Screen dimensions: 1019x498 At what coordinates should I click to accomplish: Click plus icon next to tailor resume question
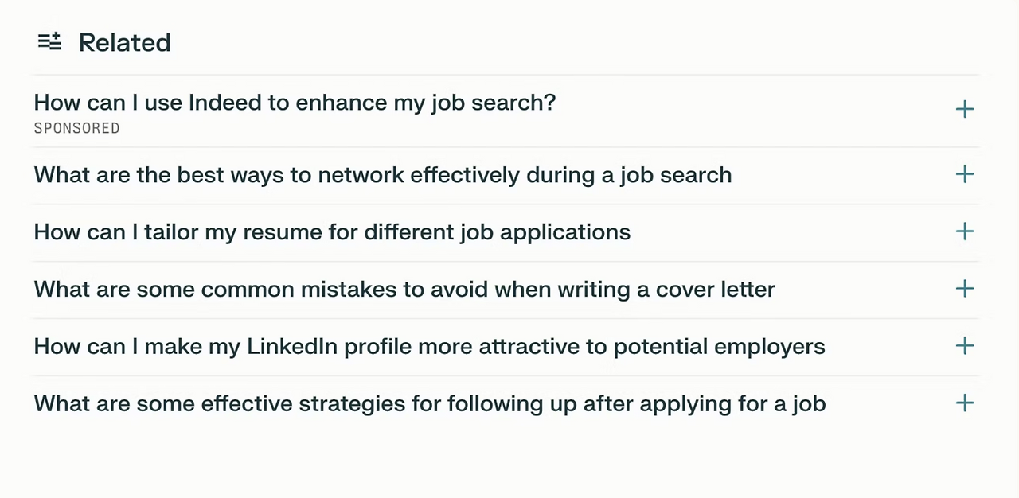(x=964, y=231)
